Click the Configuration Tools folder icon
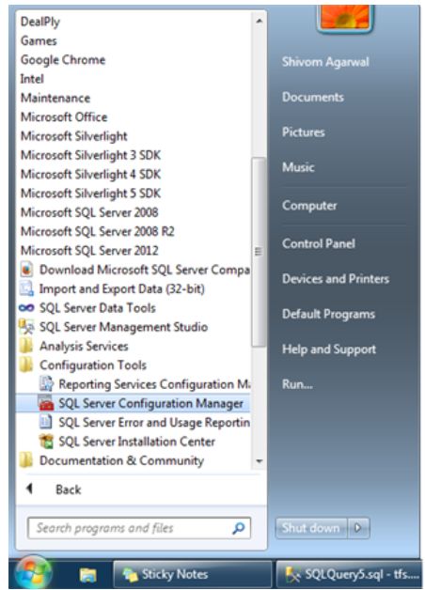The width and height of the screenshot is (425, 590). (x=26, y=365)
